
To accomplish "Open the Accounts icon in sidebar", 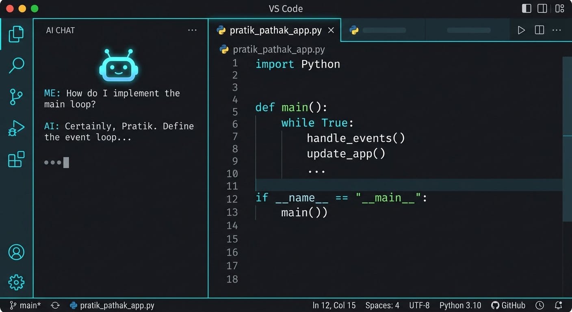I will pyautogui.click(x=16, y=252).
